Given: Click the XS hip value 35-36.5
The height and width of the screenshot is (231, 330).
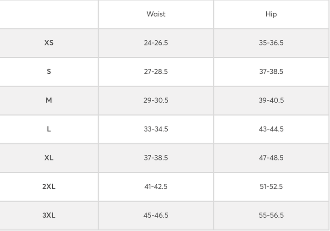Looking at the screenshot, I should point(271,43).
